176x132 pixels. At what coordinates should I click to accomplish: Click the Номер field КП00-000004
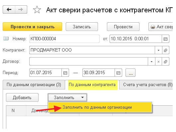click(x=64, y=39)
